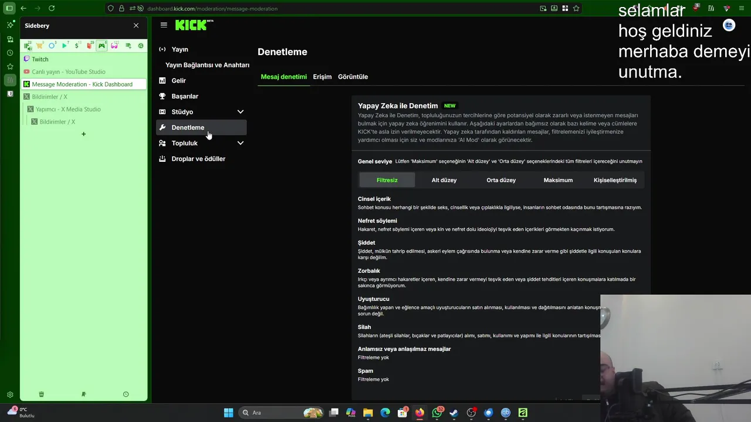Viewport: 751px width, 422px height.
Task: Open the Sidebery trash icon
Action: [41, 394]
